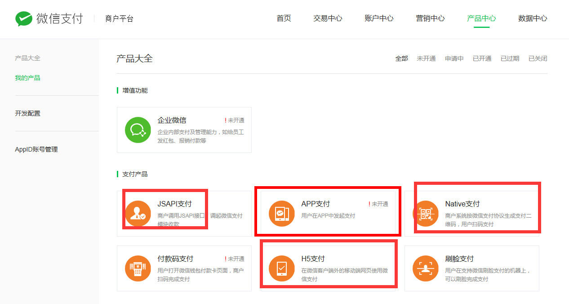Open the 刷脸支付 product title
Image resolution: width=569 pixels, height=304 pixels.
click(459, 259)
